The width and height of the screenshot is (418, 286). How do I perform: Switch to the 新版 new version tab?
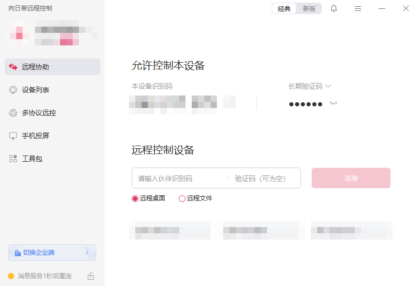(309, 8)
